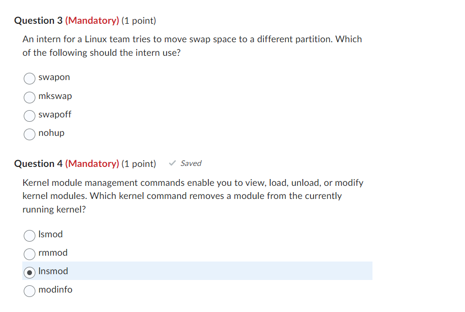465x312 pixels.
Task: Select the swapon radio button
Action: click(x=29, y=78)
